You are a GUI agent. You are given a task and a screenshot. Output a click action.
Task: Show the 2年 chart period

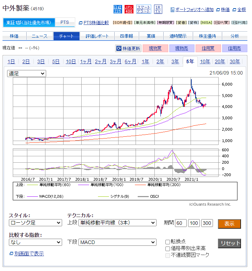coord(160,61)
